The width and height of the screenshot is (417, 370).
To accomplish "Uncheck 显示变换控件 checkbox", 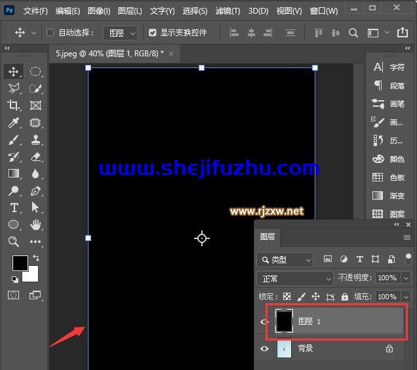I will coord(152,33).
